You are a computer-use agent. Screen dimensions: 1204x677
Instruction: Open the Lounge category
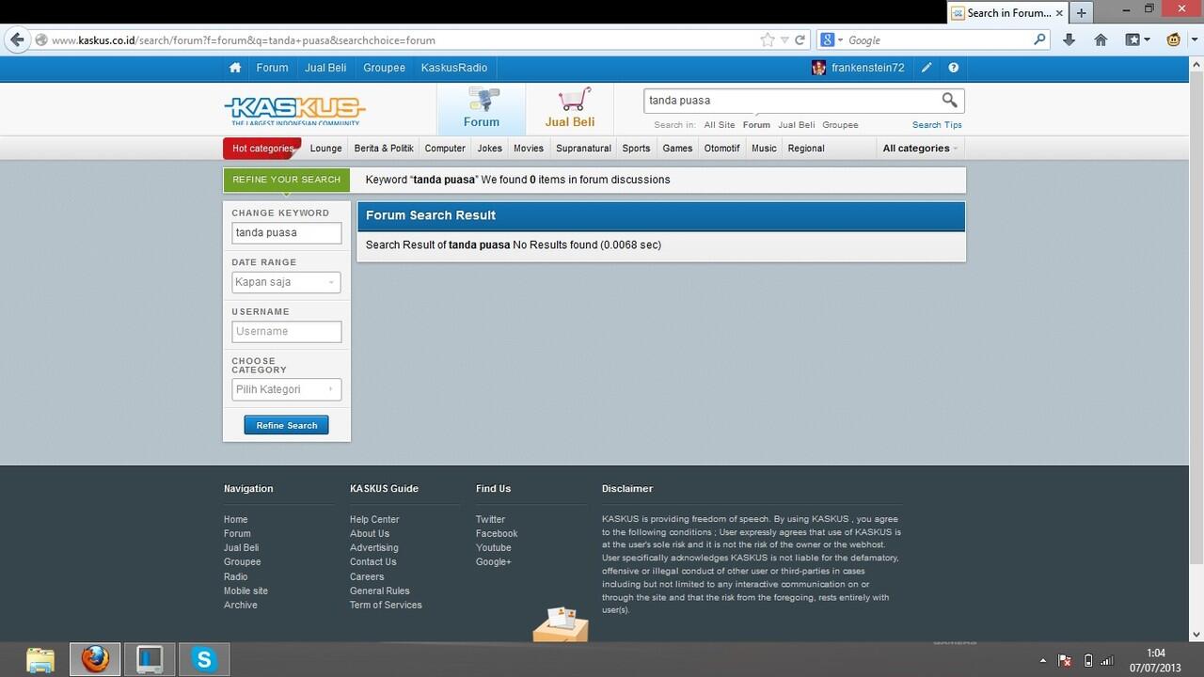(326, 149)
